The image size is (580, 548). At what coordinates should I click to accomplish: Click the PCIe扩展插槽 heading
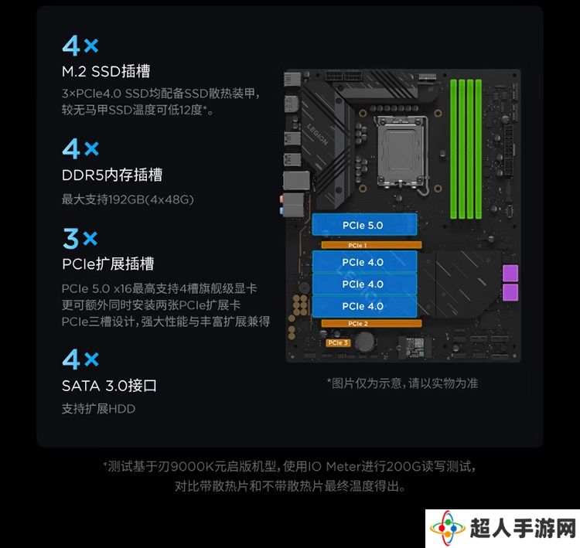coord(107,264)
